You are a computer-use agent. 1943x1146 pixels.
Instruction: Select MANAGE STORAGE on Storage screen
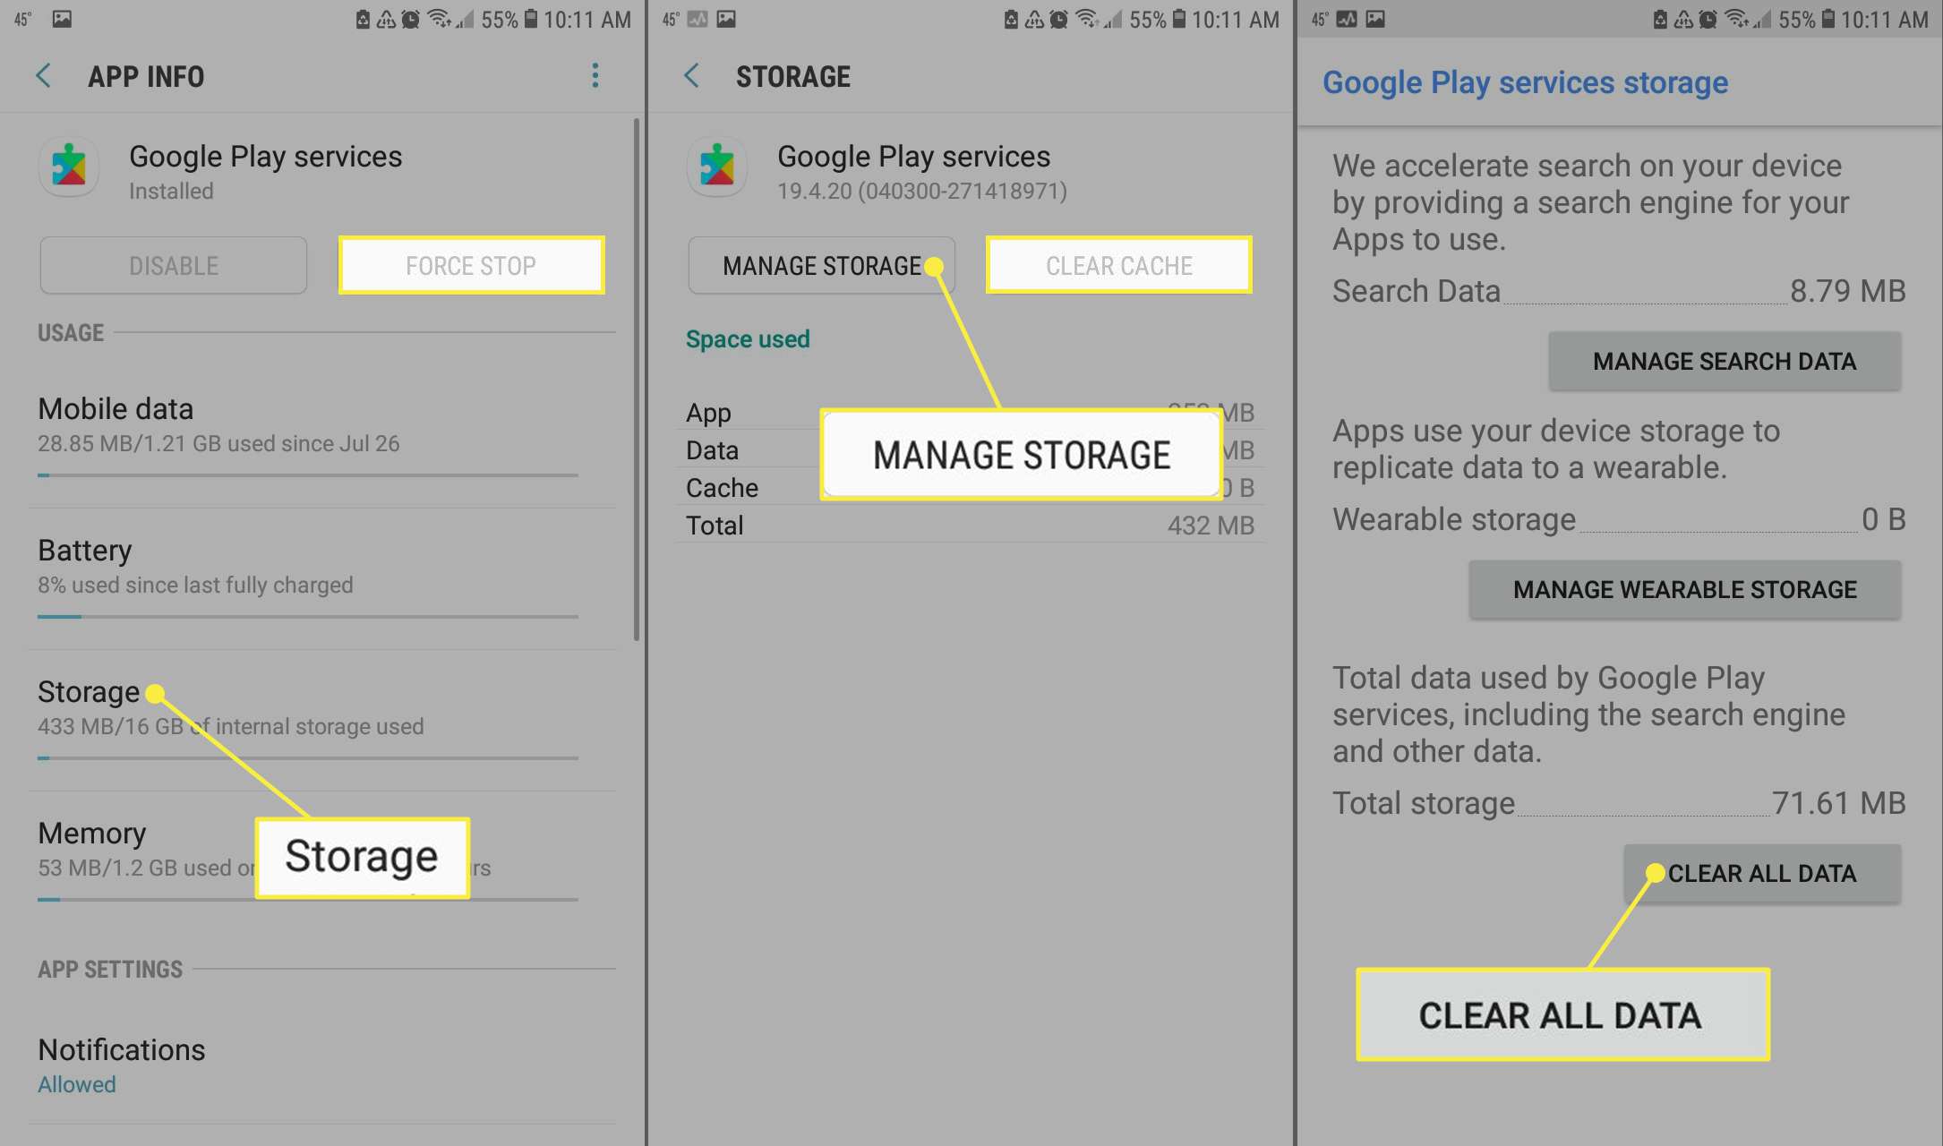pyautogui.click(x=820, y=265)
